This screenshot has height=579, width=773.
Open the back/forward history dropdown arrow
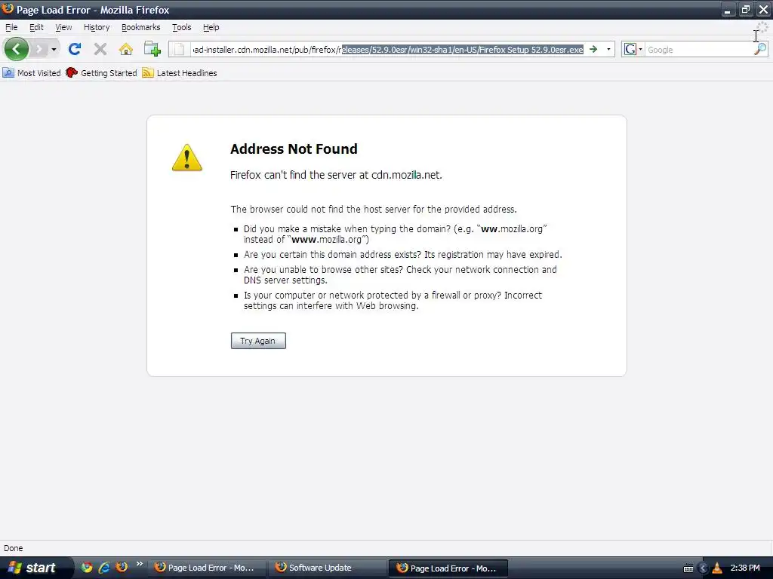tap(54, 49)
